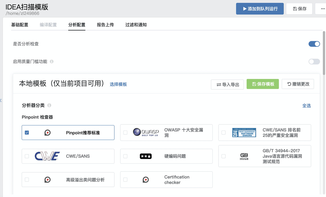This screenshot has width=326, height=197.
Task: Click the Pinpoint 检查器 heading
Action: [37, 117]
